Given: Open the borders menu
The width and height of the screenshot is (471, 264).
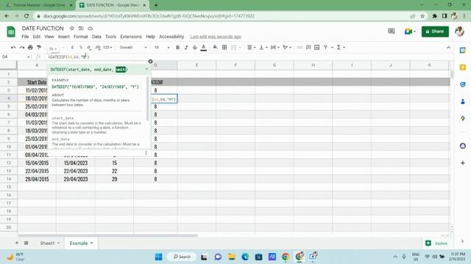Looking at the screenshot, I should [224, 47].
